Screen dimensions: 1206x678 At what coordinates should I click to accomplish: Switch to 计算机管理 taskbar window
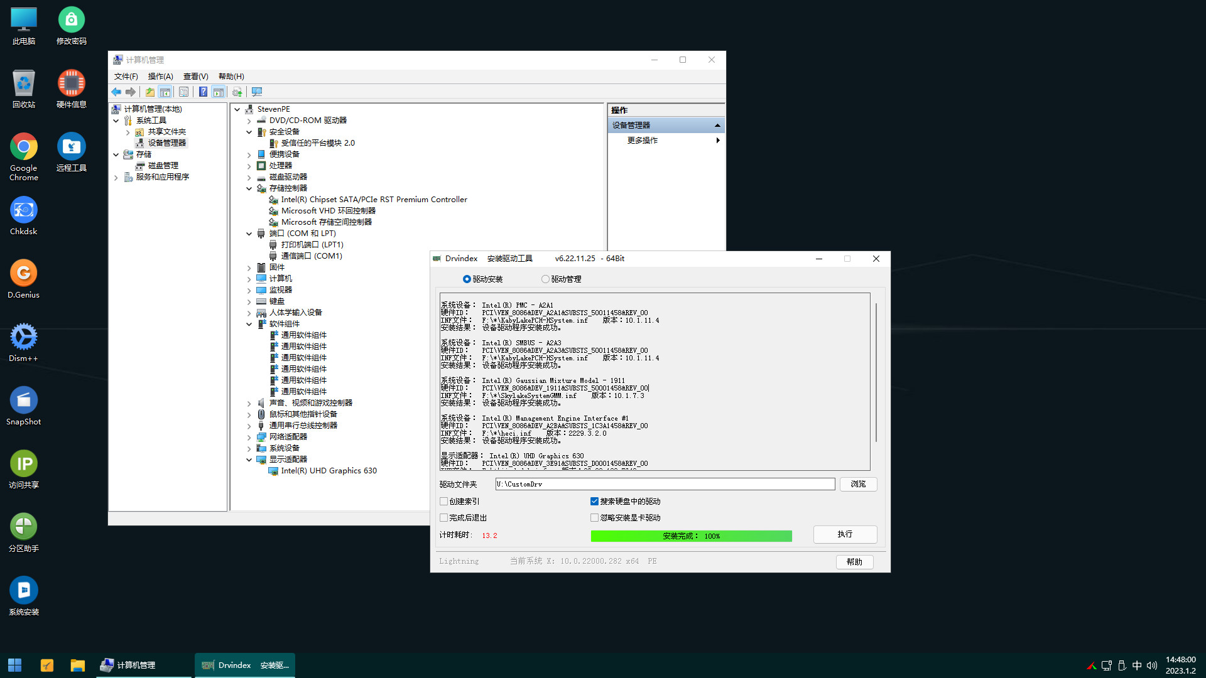pyautogui.click(x=144, y=665)
